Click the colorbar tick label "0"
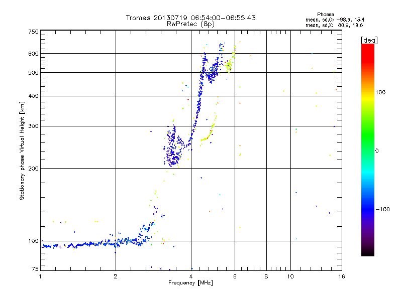Viewport: 402px width, 301px height. [x=376, y=151]
